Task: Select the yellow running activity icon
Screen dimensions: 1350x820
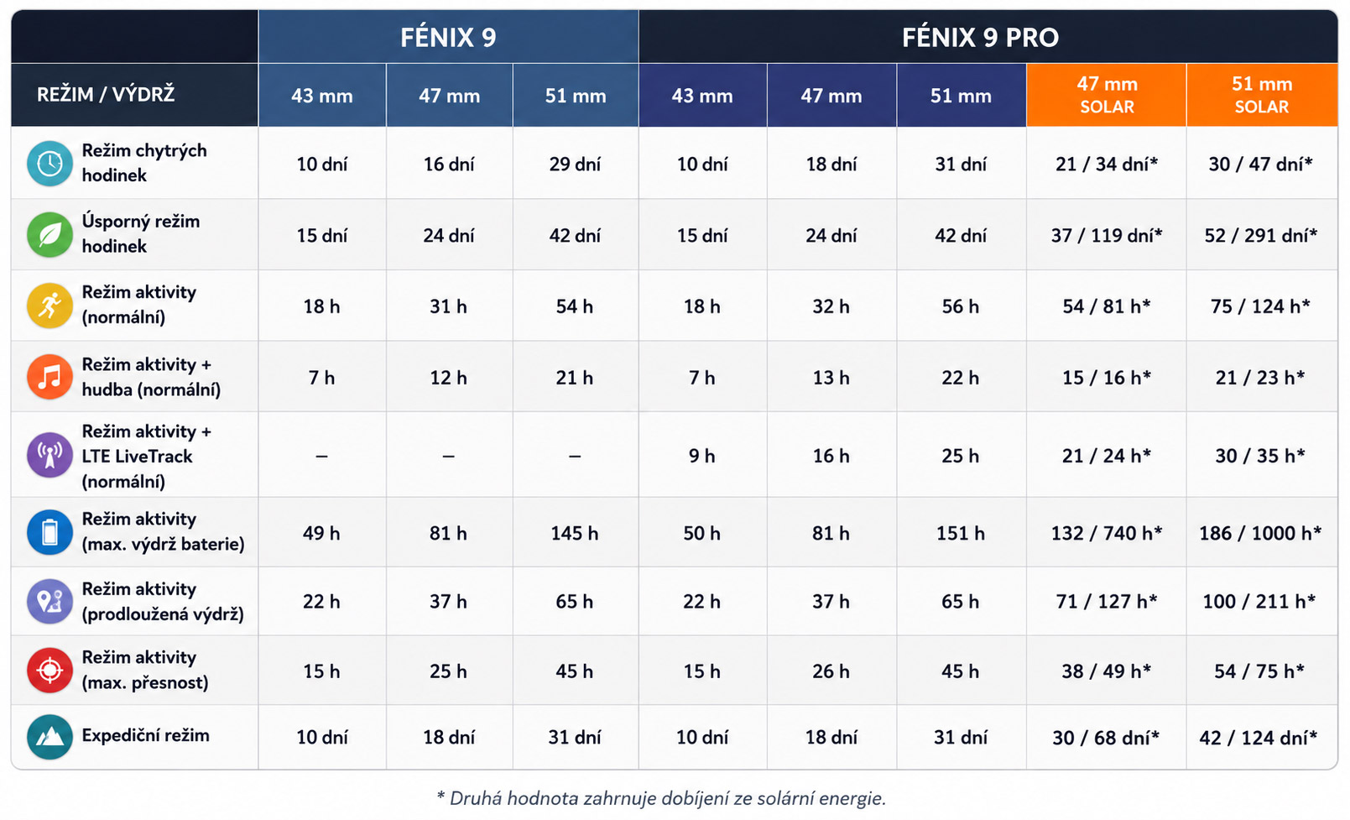Action: click(50, 306)
